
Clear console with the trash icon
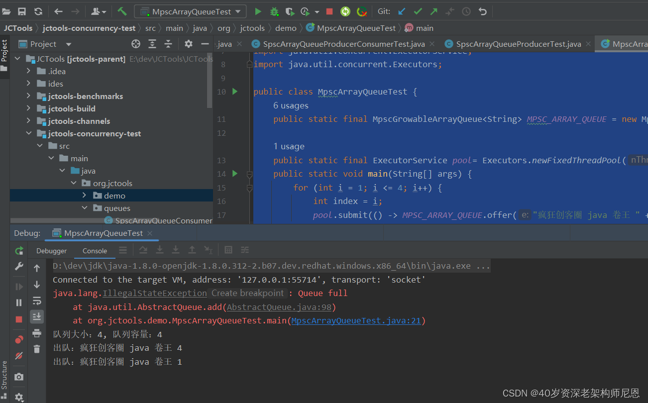tap(37, 349)
